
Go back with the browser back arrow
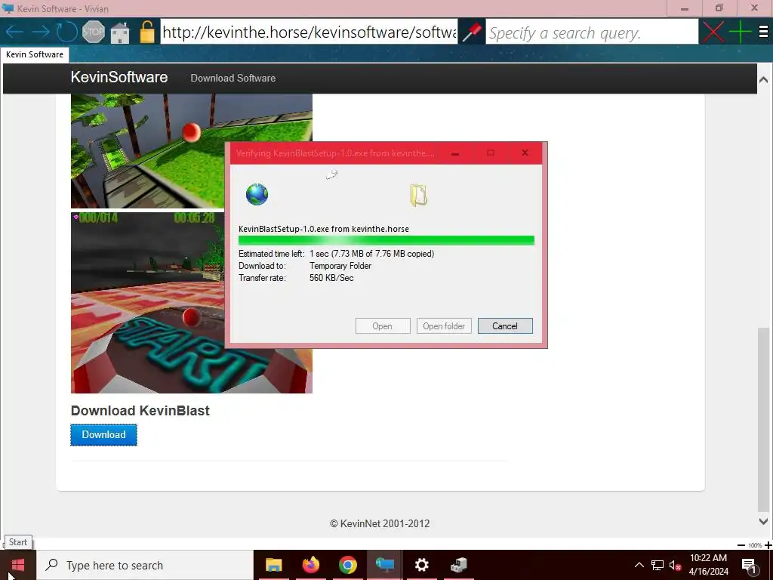pos(14,32)
